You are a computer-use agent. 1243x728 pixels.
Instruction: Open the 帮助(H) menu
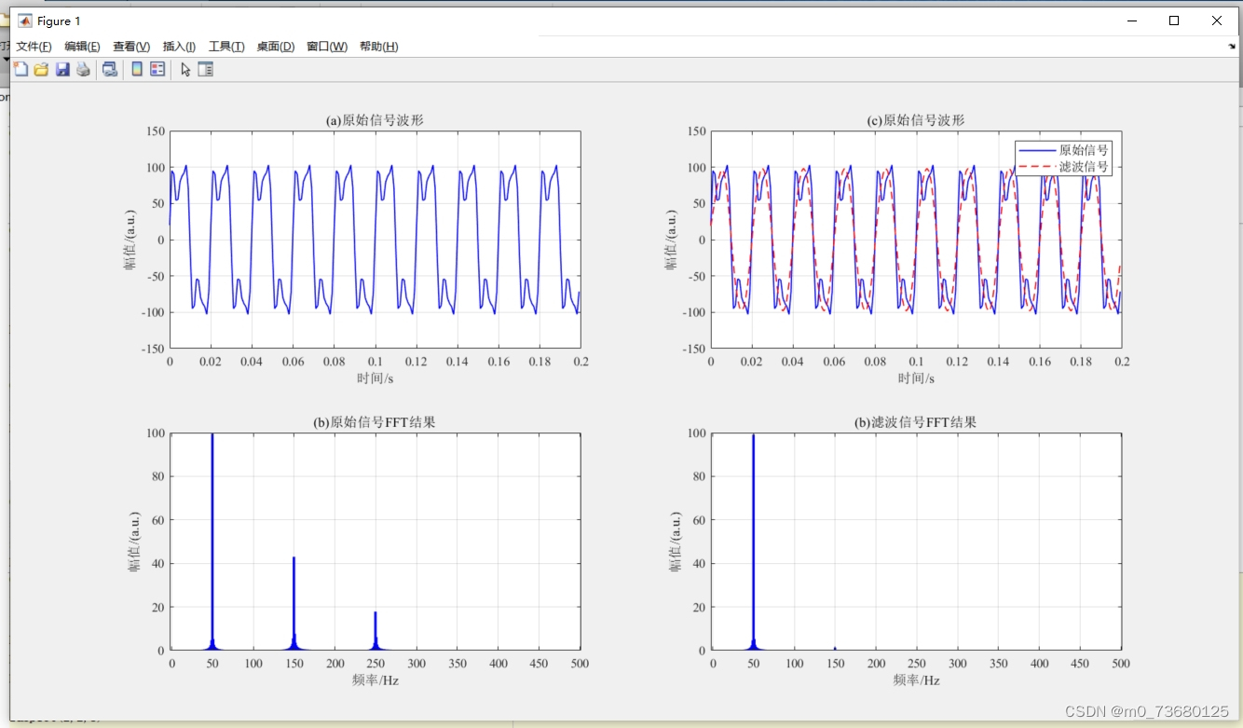(x=378, y=47)
